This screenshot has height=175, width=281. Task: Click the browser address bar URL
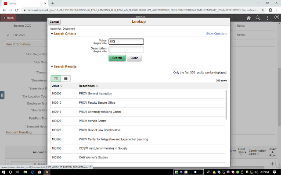pos(142,10)
